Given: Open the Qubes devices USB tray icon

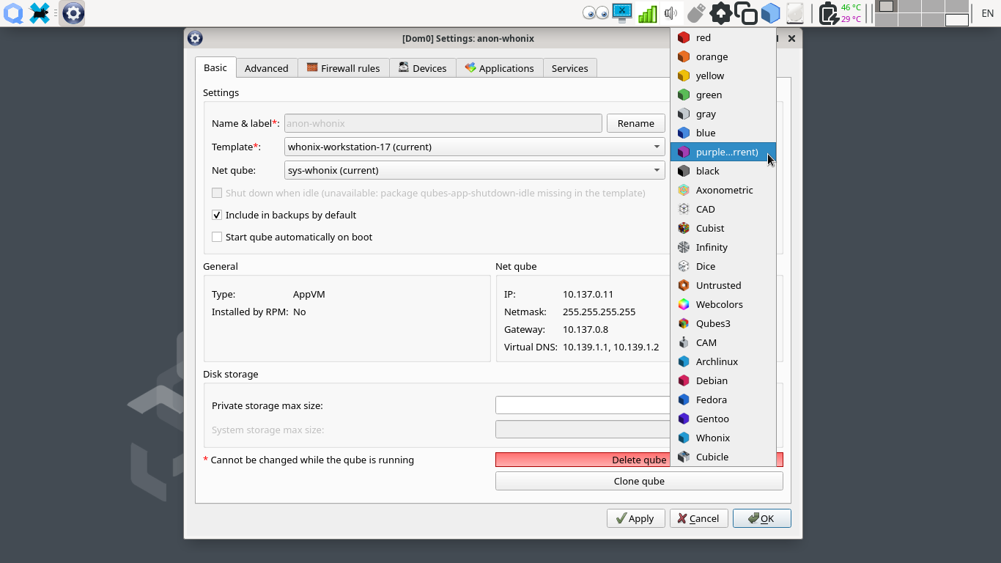Looking at the screenshot, I should coord(696,13).
